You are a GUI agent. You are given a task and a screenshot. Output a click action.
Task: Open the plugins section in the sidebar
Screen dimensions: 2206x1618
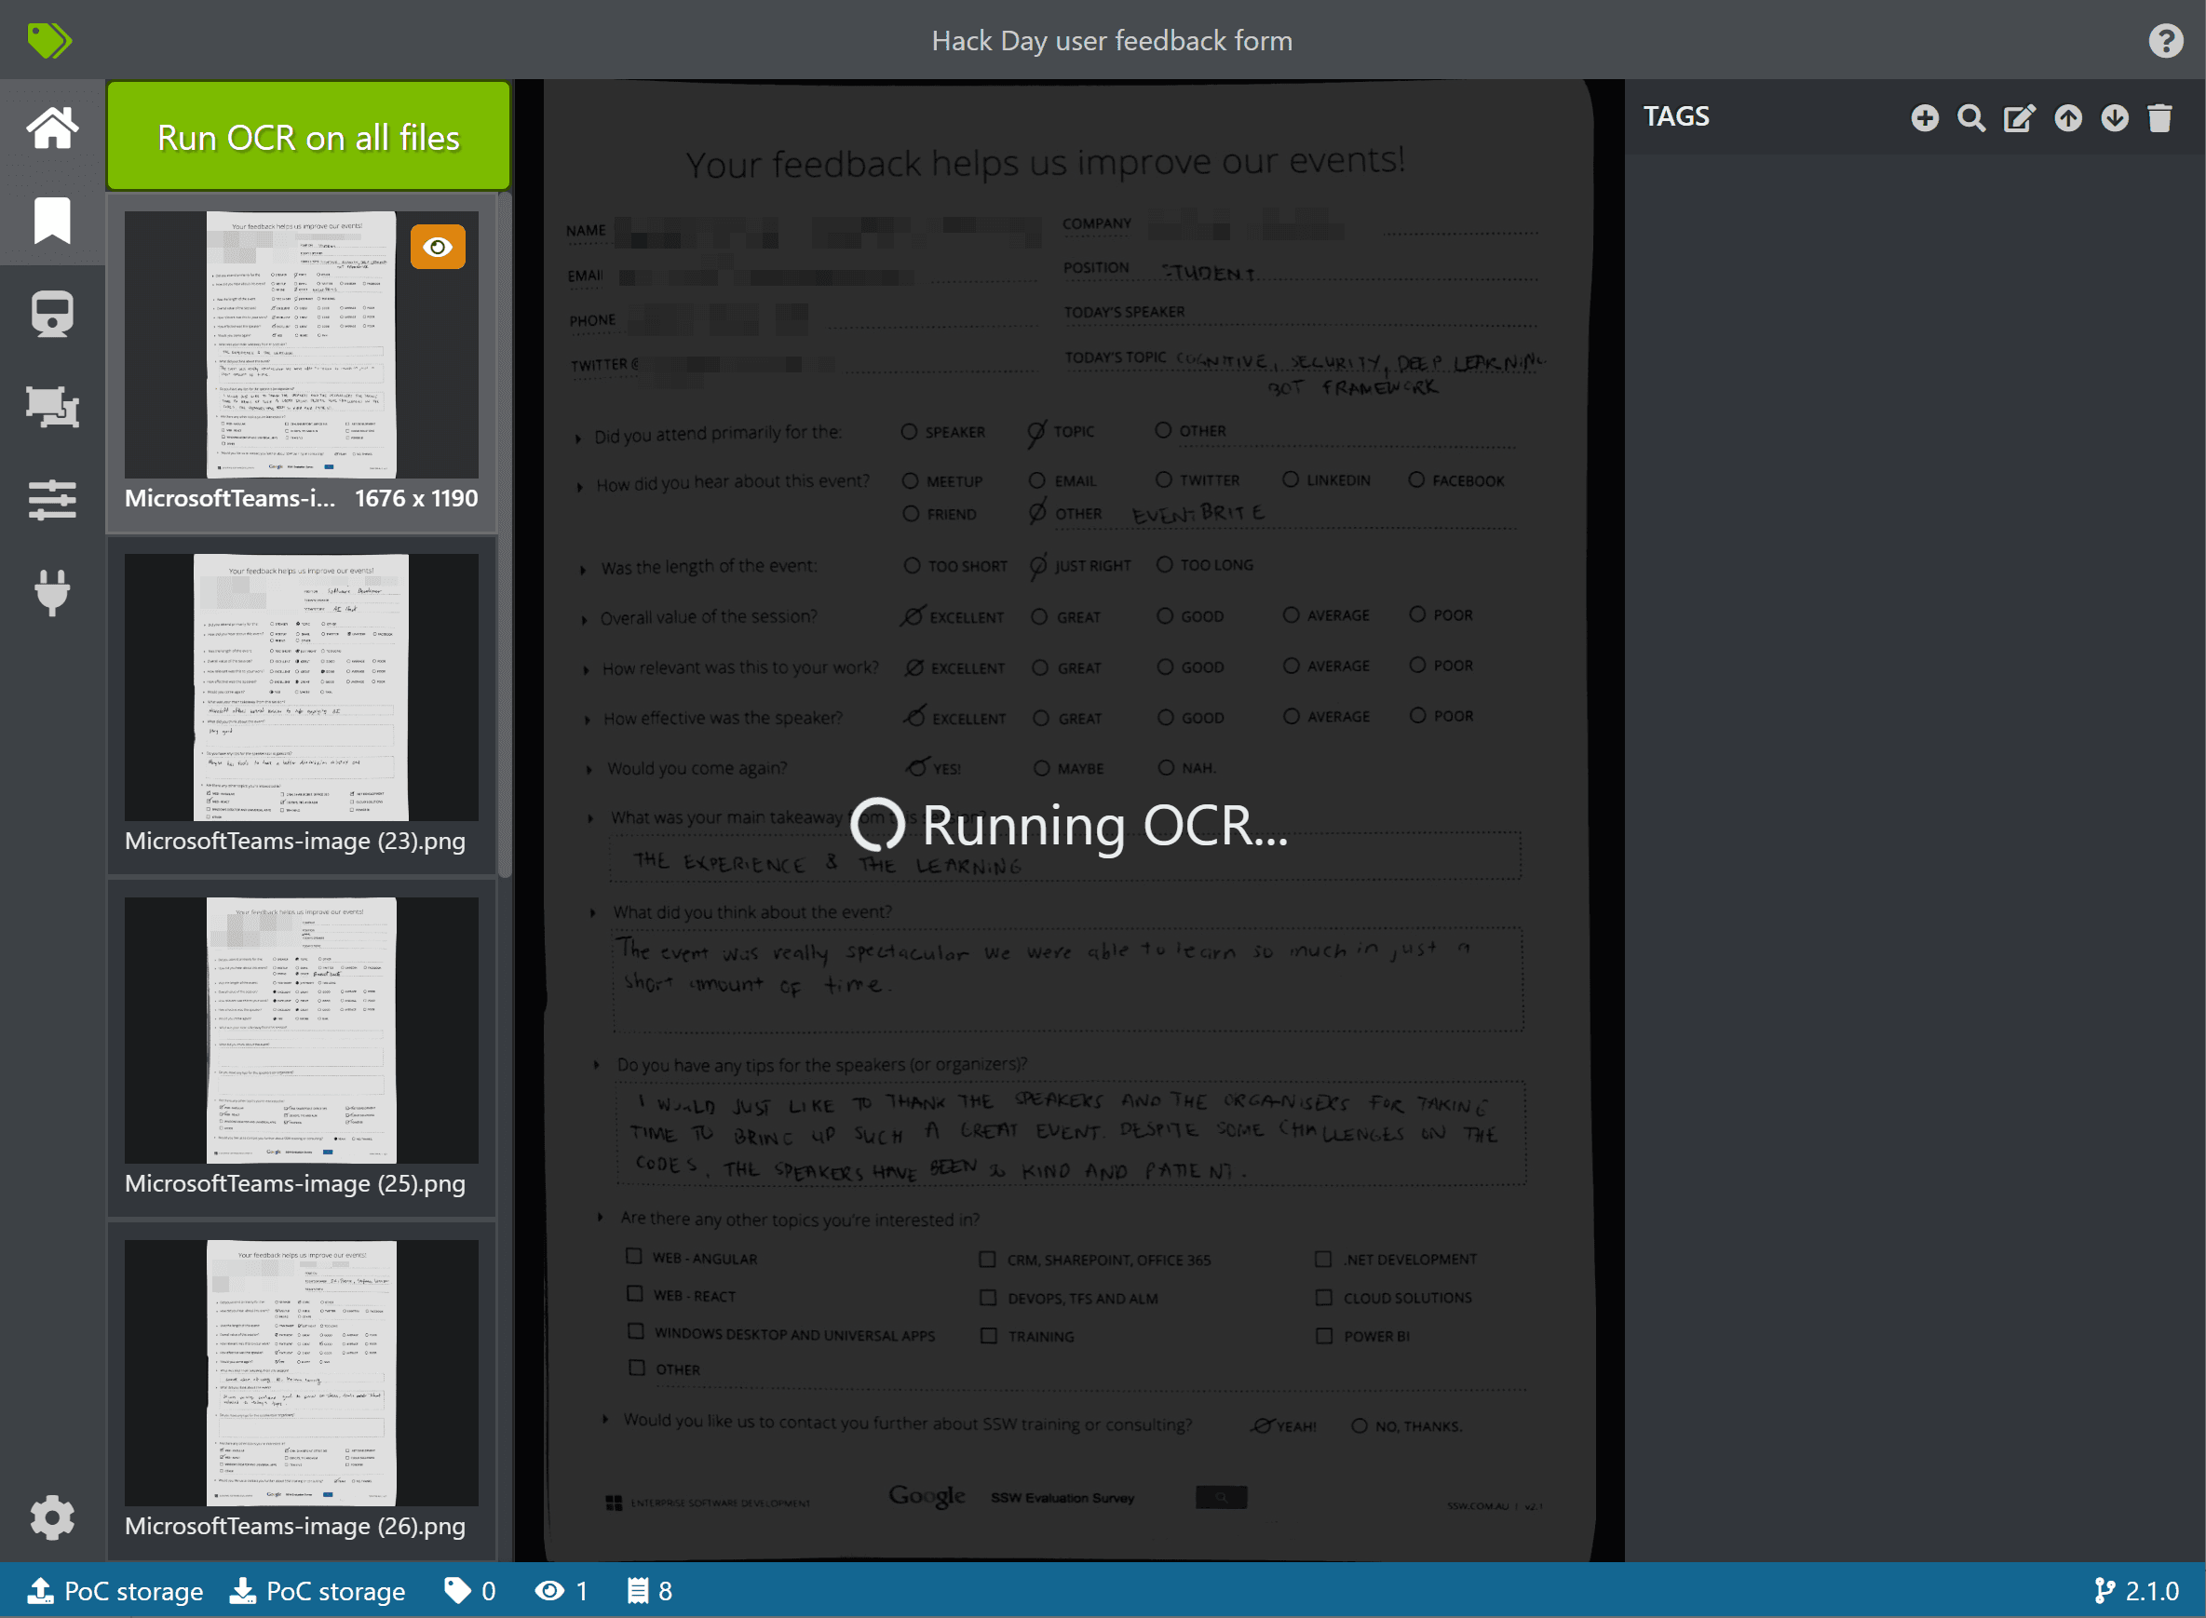[x=53, y=591]
